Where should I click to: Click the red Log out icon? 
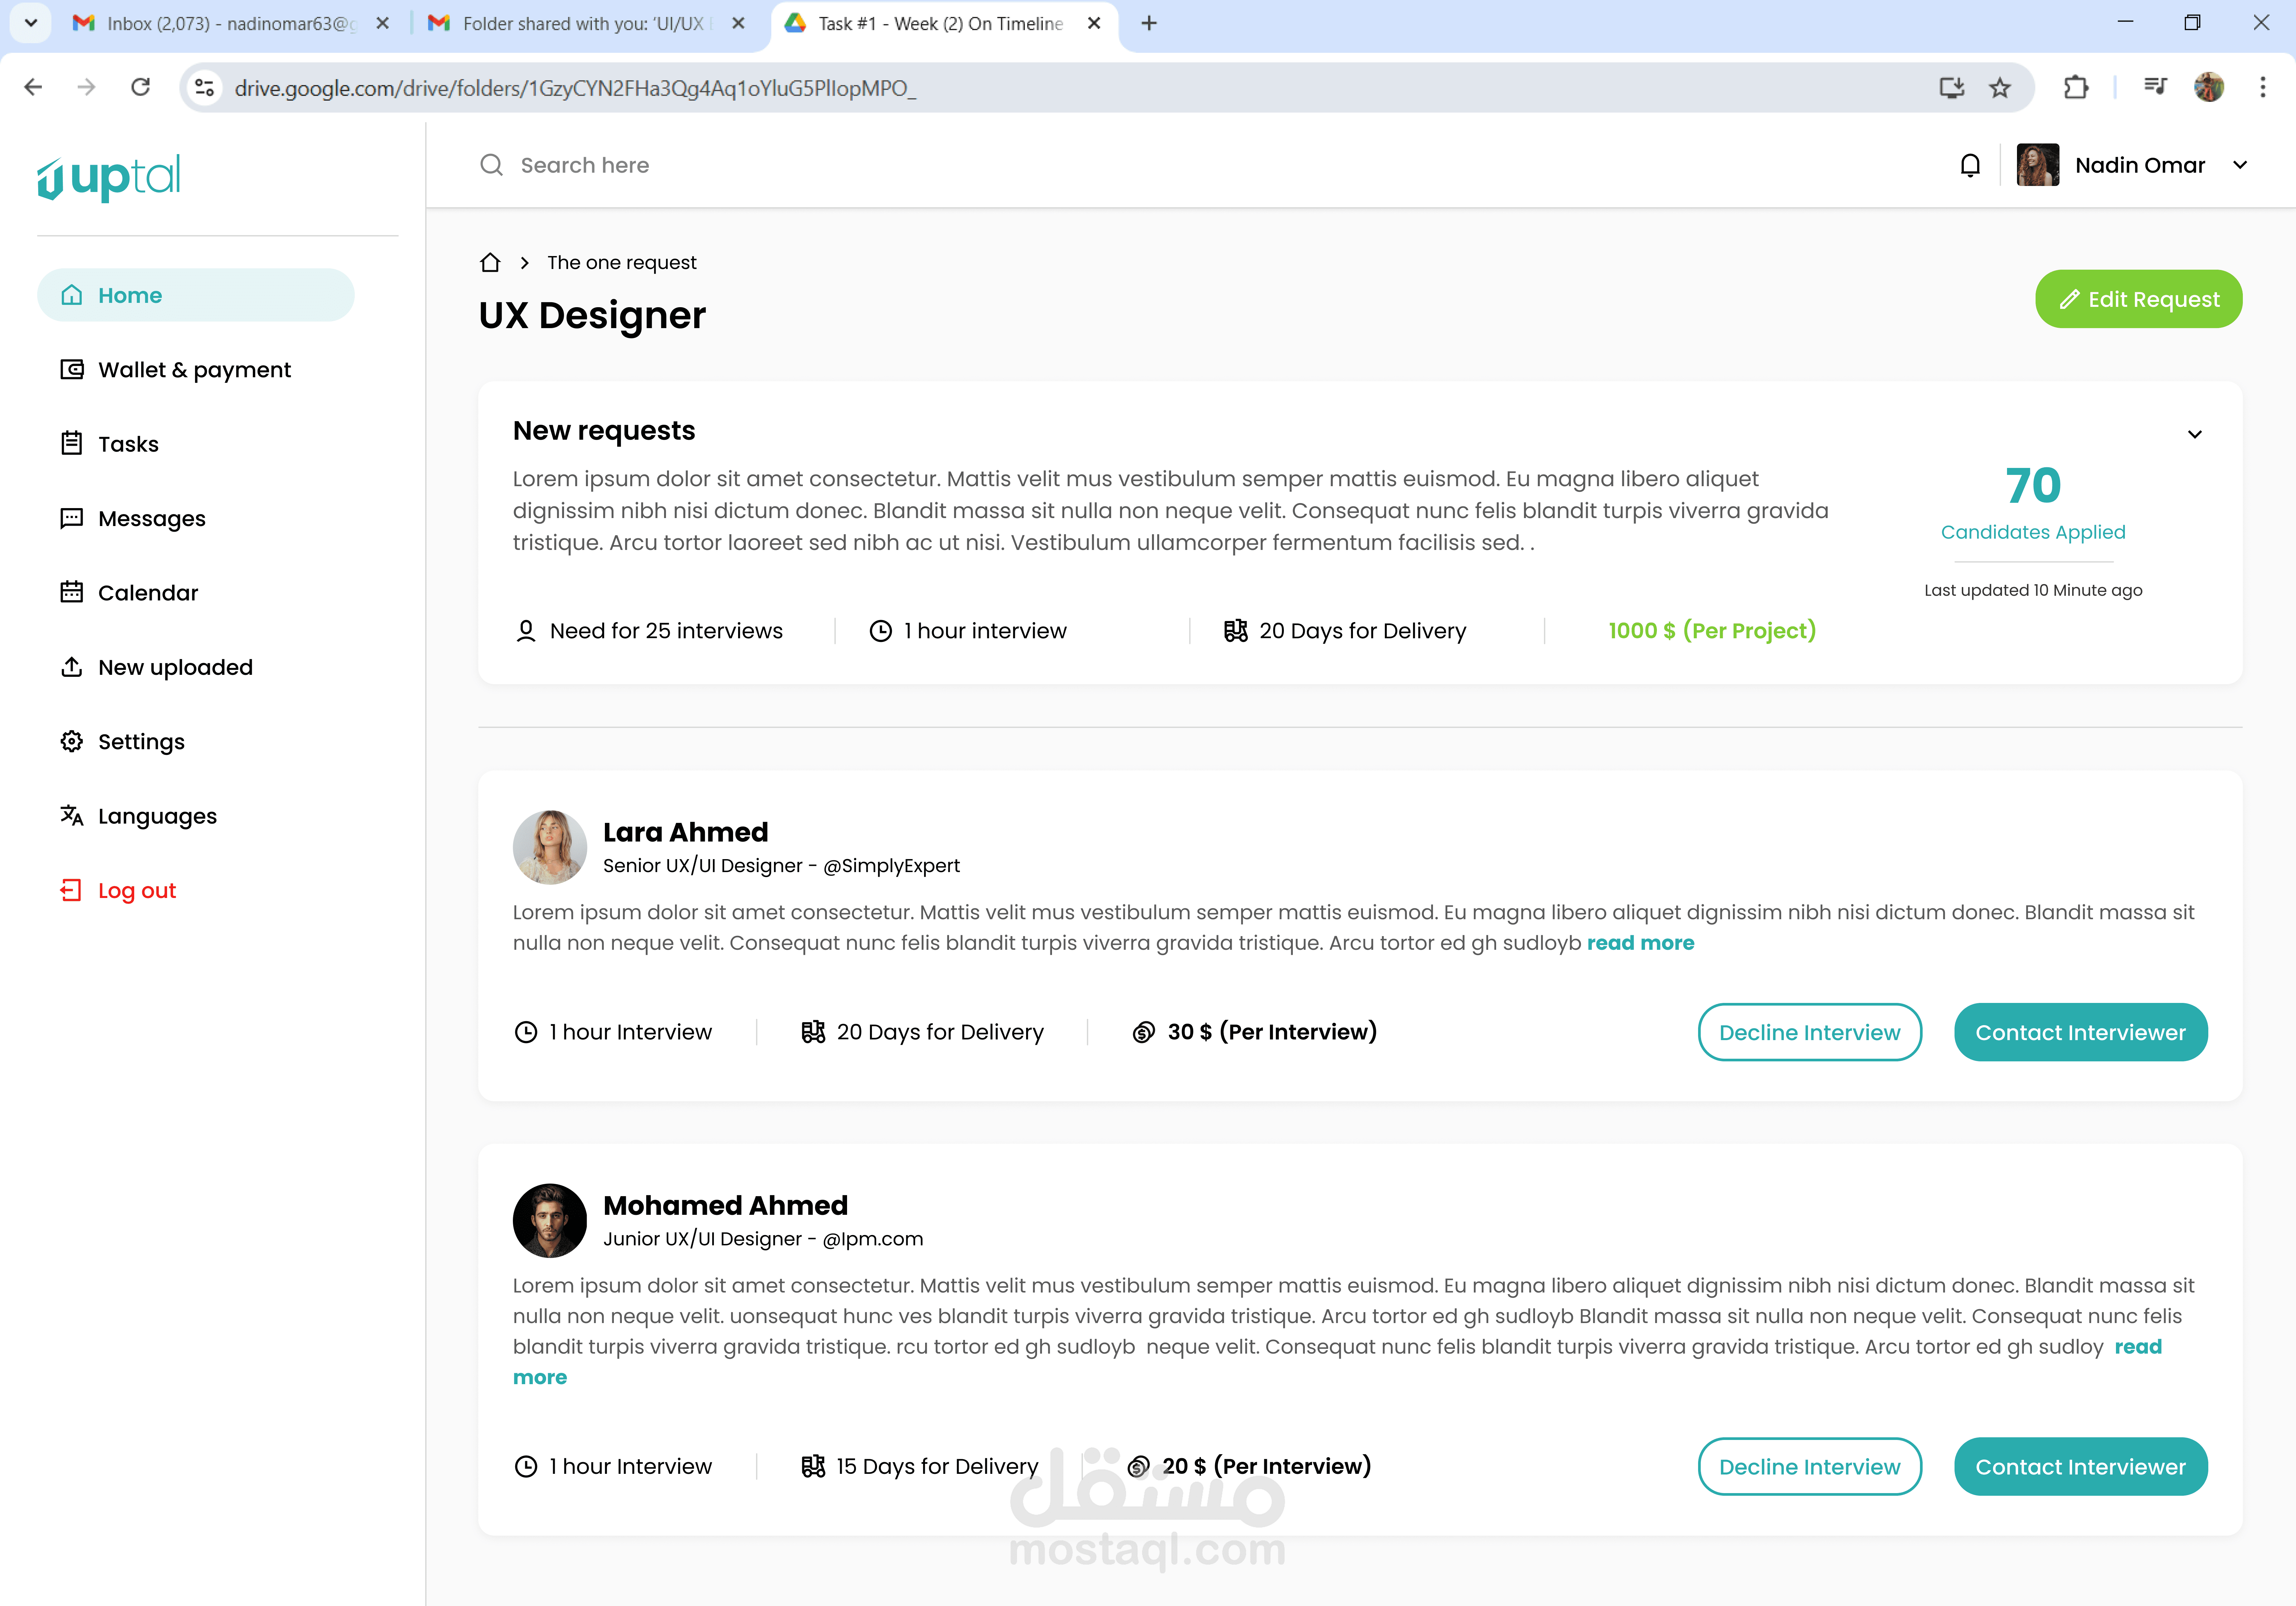(71, 890)
